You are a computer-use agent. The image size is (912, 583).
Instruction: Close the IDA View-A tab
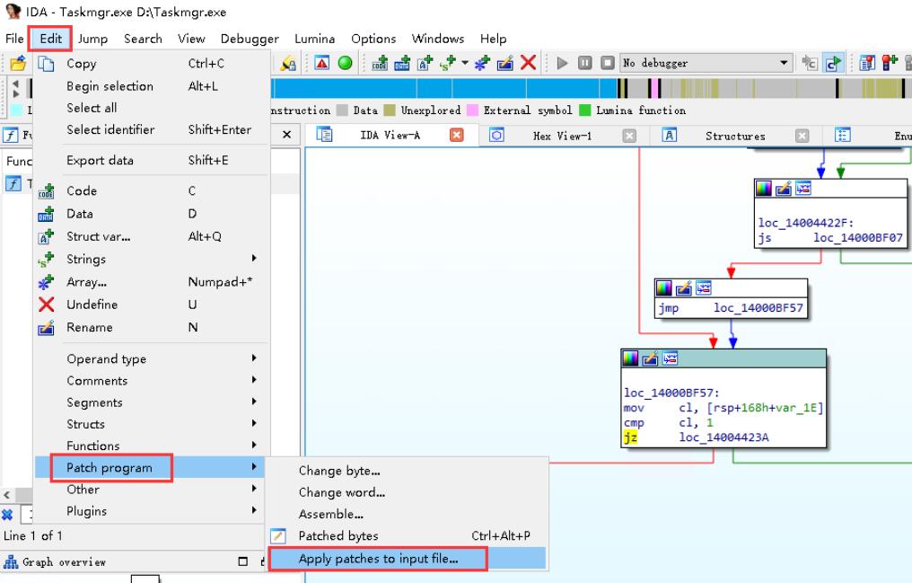(x=457, y=135)
